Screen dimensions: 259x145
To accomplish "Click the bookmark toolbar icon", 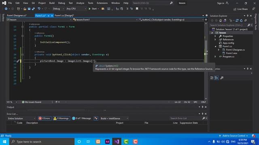I will click(x=137, y=9).
